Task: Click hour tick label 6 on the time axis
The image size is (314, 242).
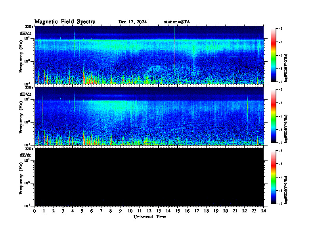Action: coord(92,211)
